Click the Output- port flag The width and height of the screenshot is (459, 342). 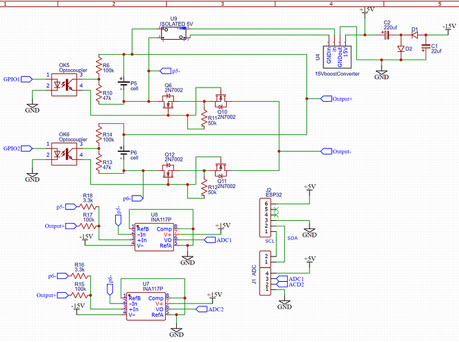(327, 151)
